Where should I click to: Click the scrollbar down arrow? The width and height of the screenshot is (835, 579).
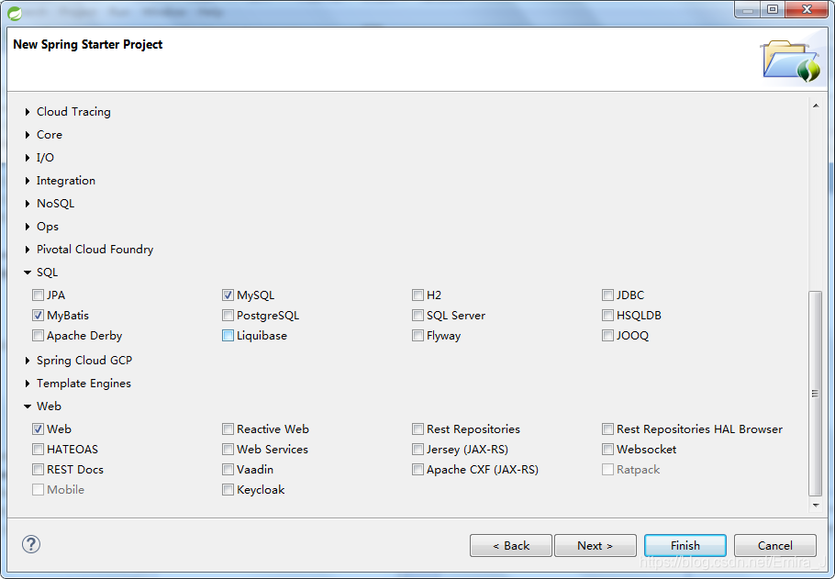click(x=816, y=505)
